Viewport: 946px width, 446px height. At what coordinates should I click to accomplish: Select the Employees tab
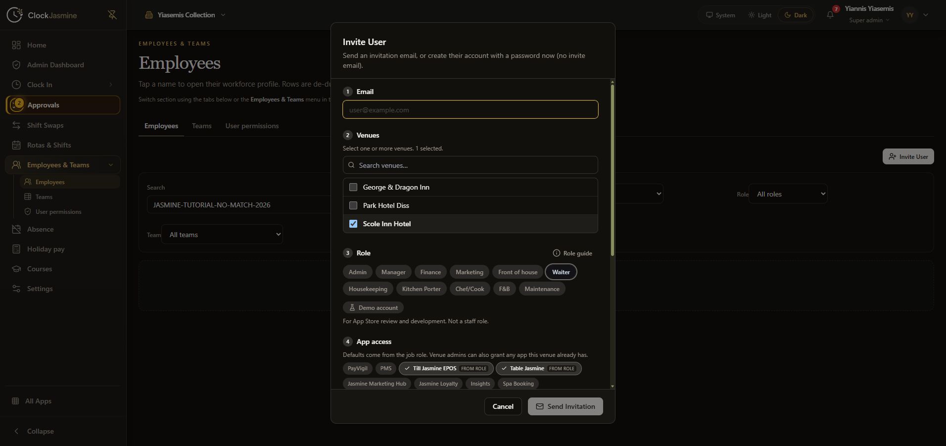(161, 126)
